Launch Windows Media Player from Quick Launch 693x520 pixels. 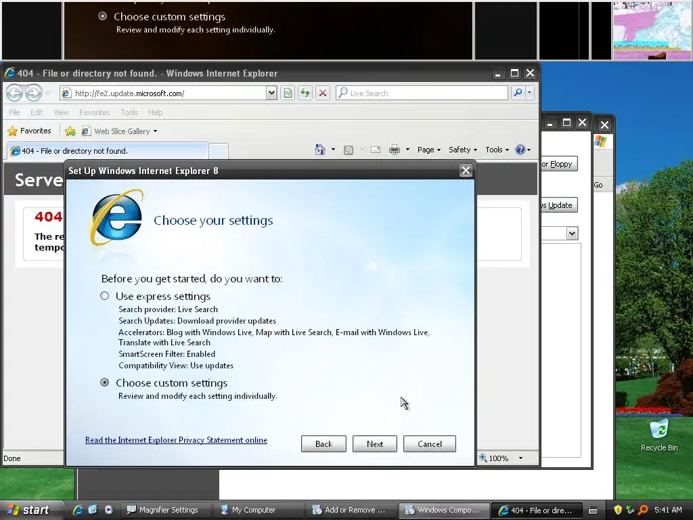(x=108, y=510)
